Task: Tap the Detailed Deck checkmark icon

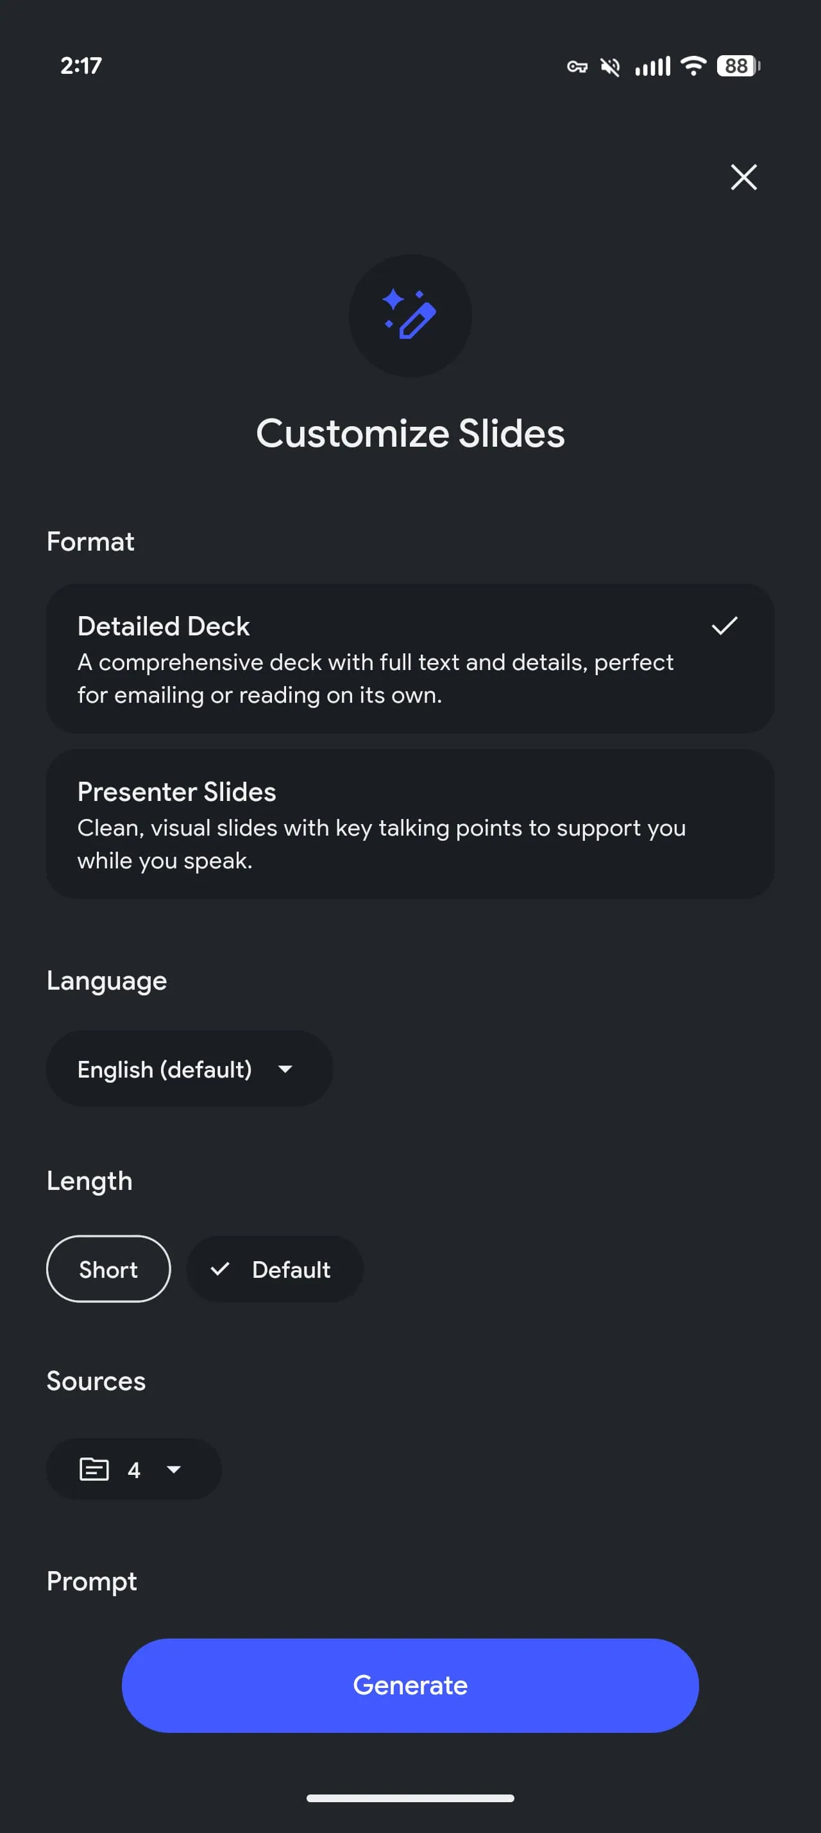Action: pos(724,626)
